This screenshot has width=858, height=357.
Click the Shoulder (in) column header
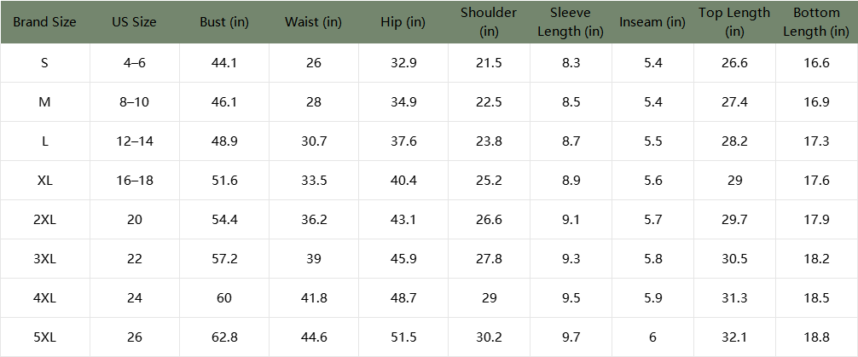(x=489, y=22)
